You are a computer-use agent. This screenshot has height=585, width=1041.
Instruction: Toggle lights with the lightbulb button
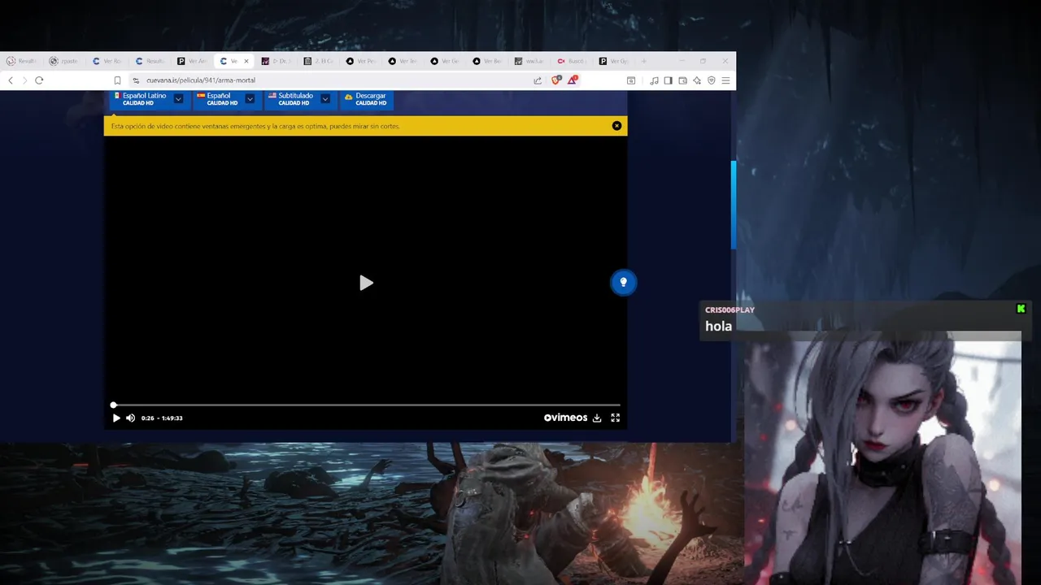coord(624,282)
